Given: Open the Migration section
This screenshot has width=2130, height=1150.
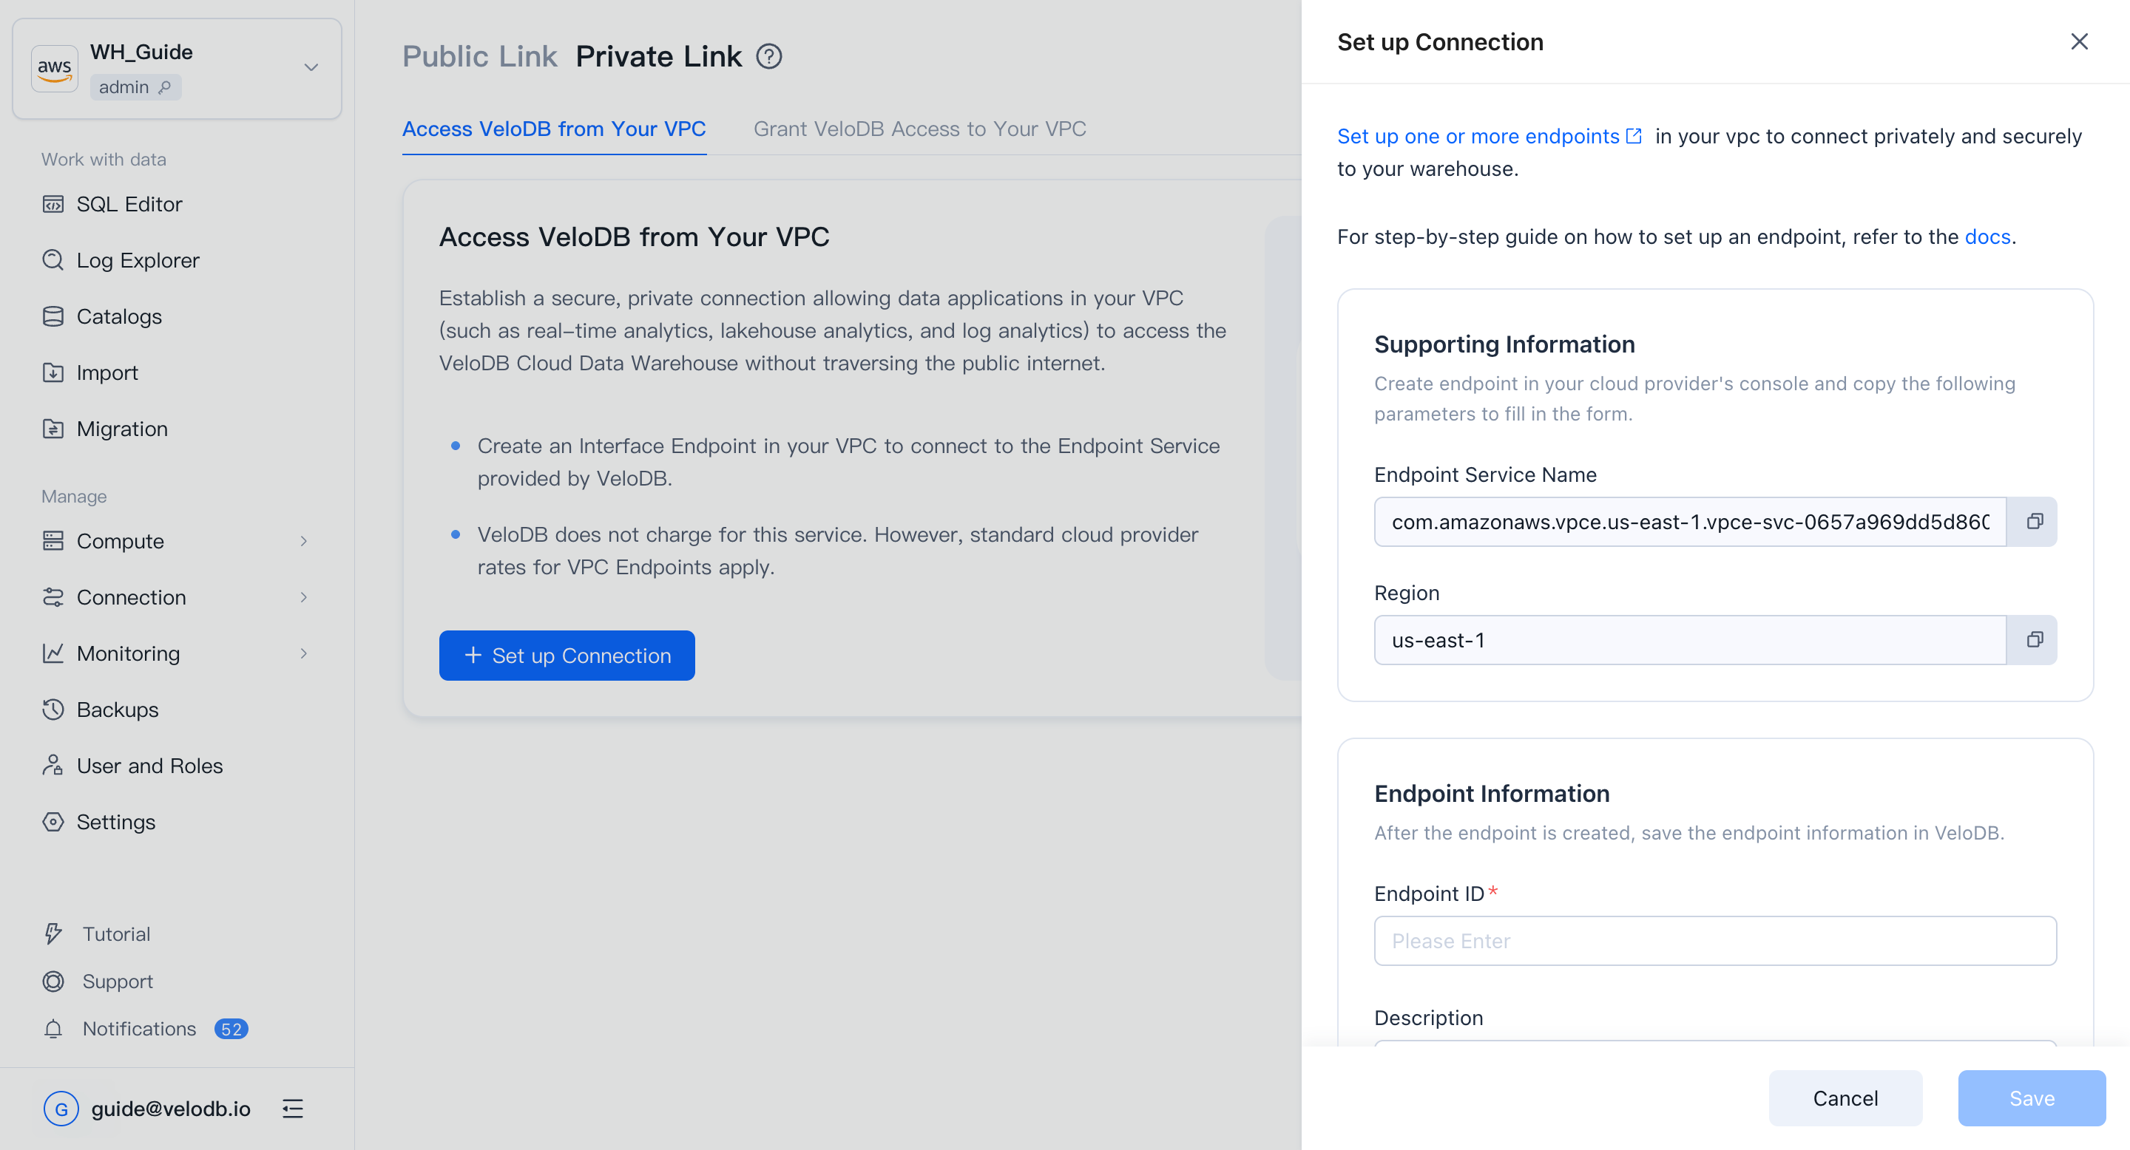Looking at the screenshot, I should tap(122, 429).
